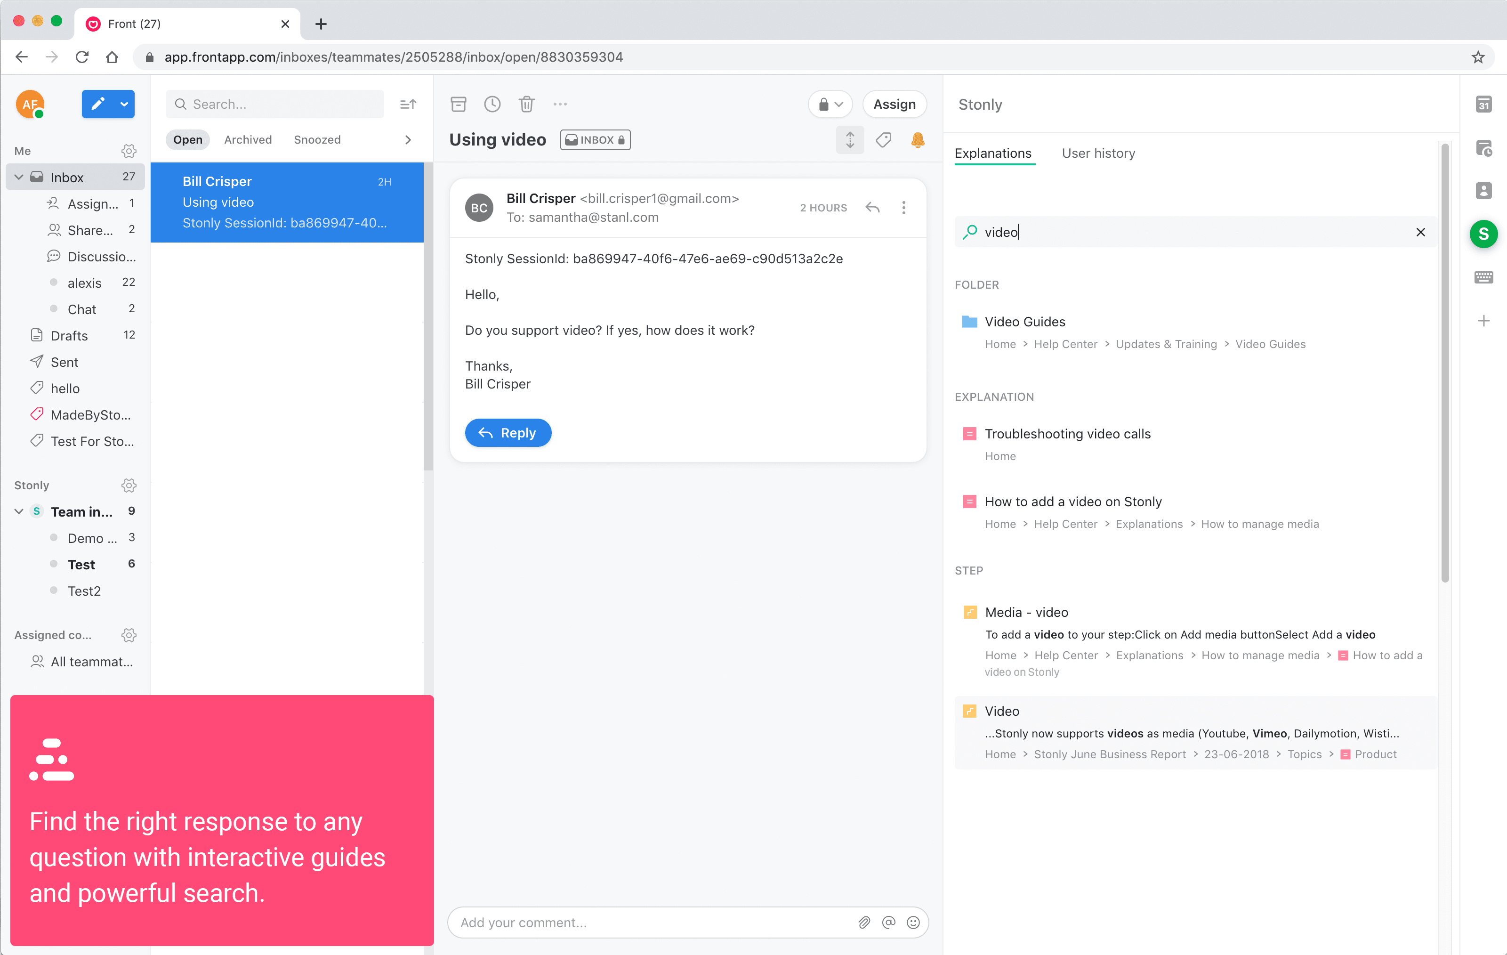This screenshot has width=1507, height=955.
Task: Open the compose dropdown arrow
Action: tap(125, 104)
